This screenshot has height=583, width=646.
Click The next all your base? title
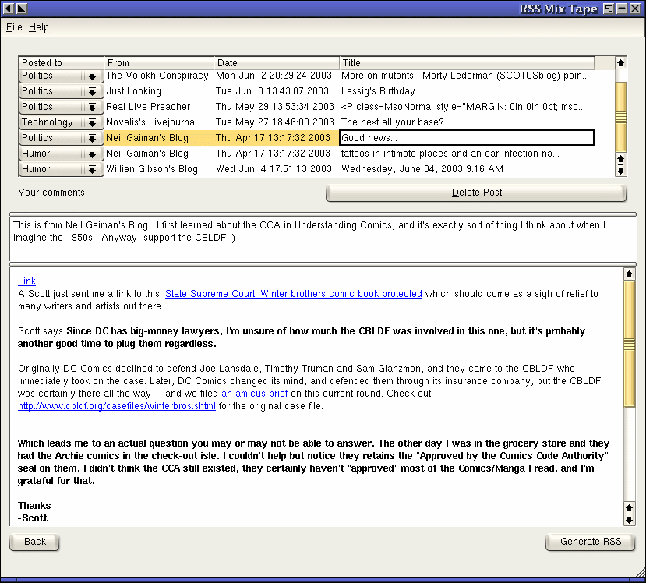392,122
